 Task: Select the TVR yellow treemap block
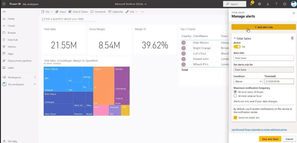(125, 110)
